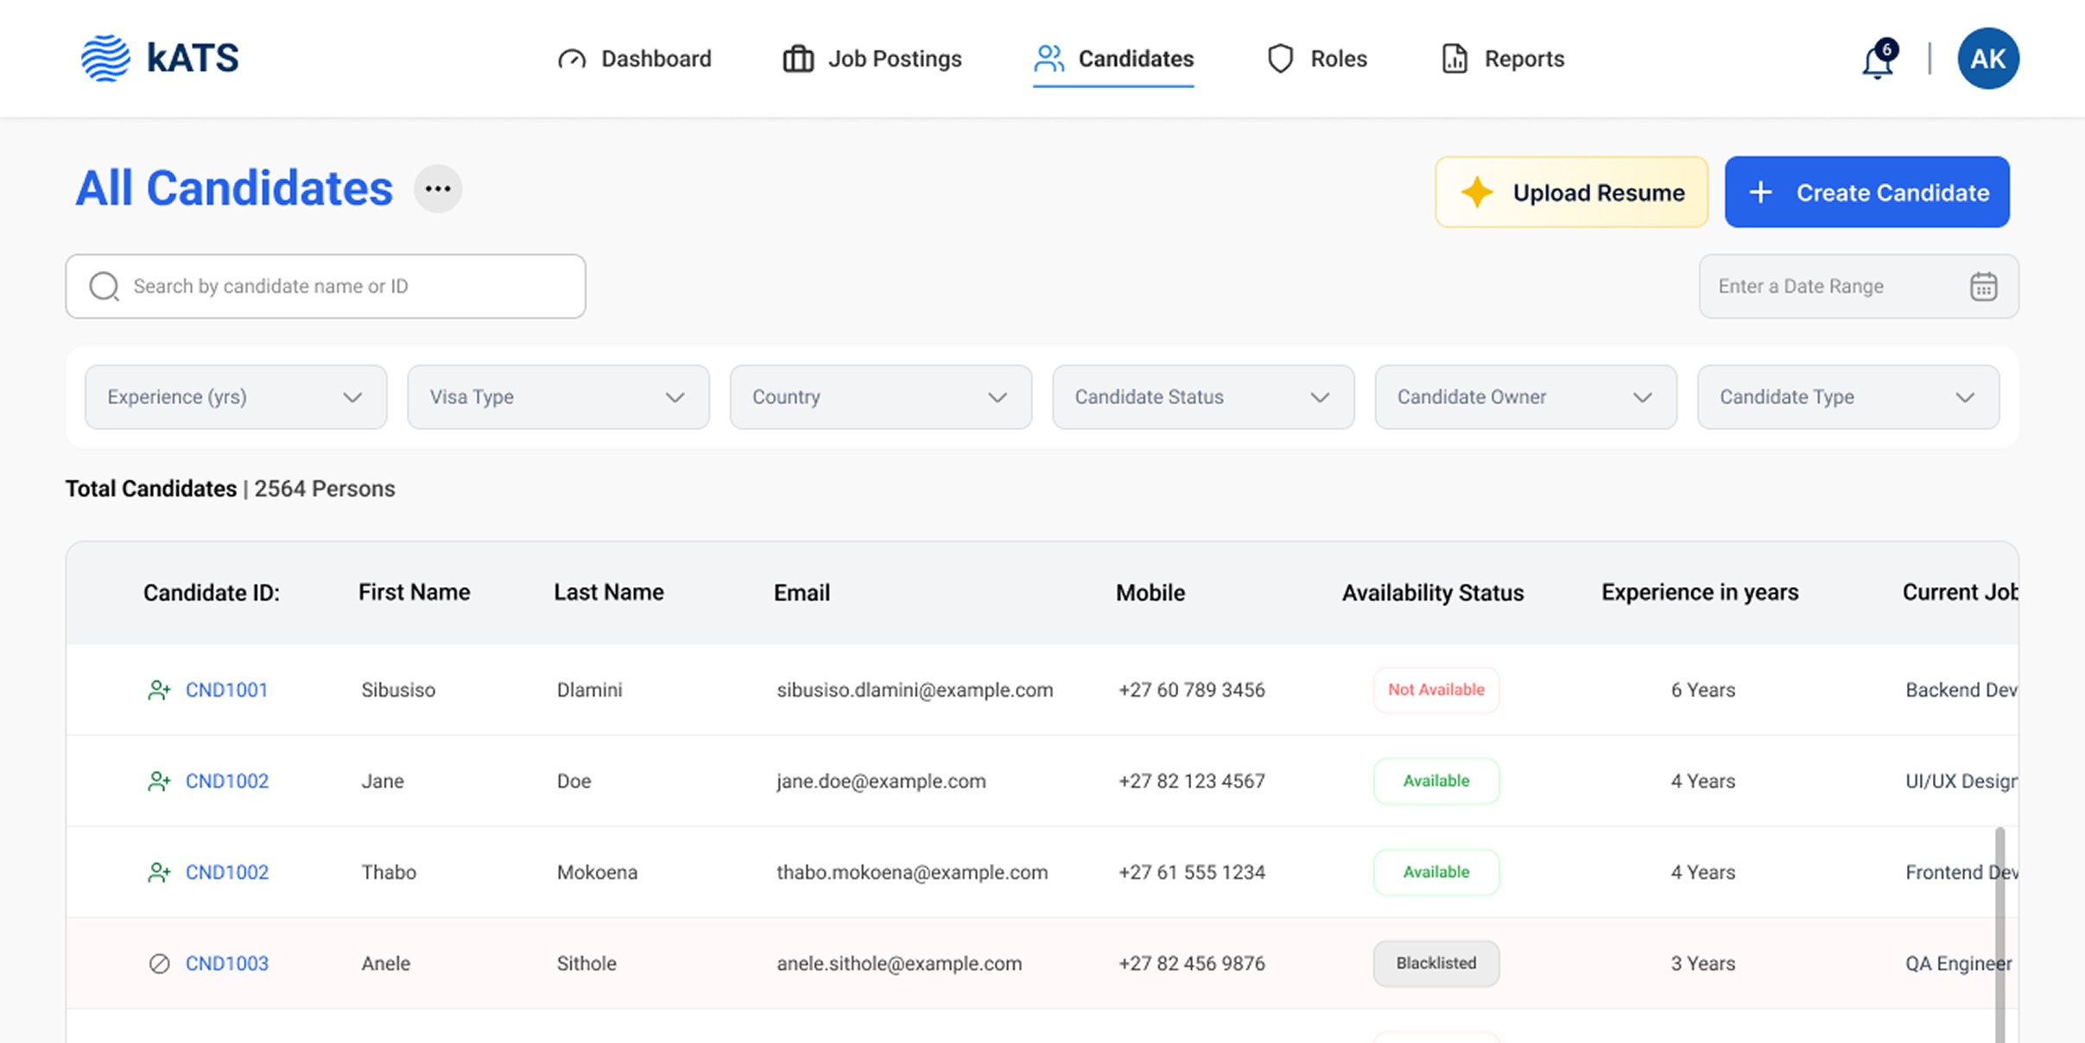The image size is (2085, 1043).
Task: Click the Upload Resume button
Action: (1571, 193)
